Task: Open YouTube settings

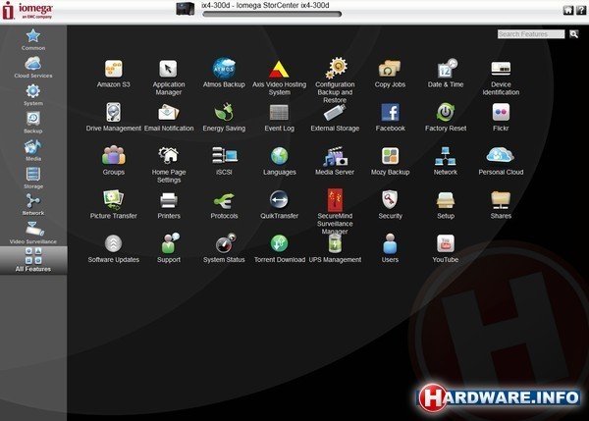Action: pos(446,248)
